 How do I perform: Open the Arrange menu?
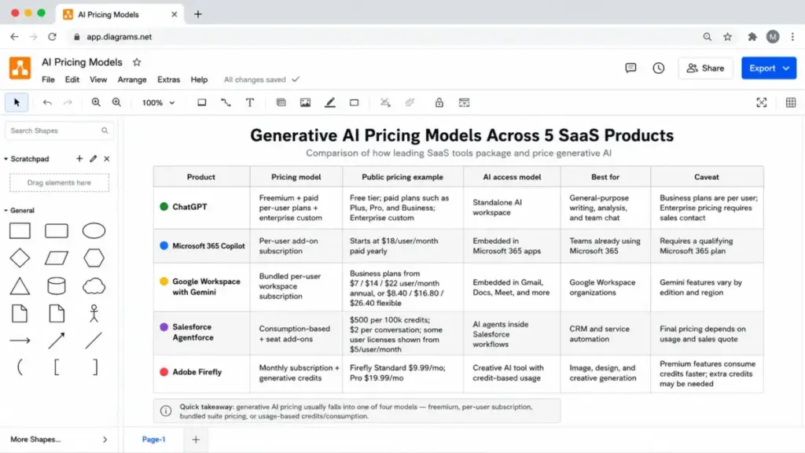132,79
